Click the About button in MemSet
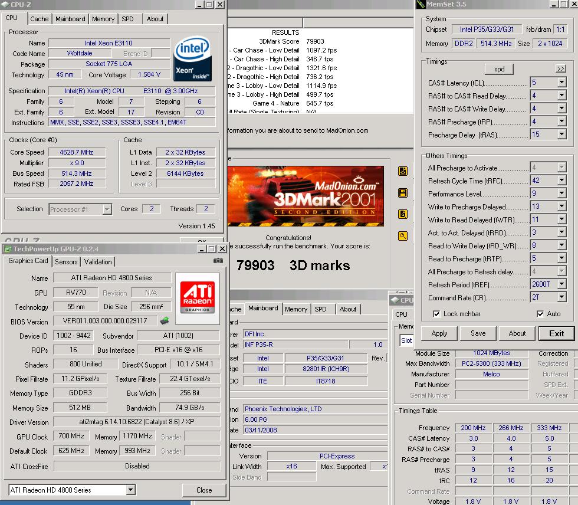The width and height of the screenshot is (578, 505). click(517, 333)
